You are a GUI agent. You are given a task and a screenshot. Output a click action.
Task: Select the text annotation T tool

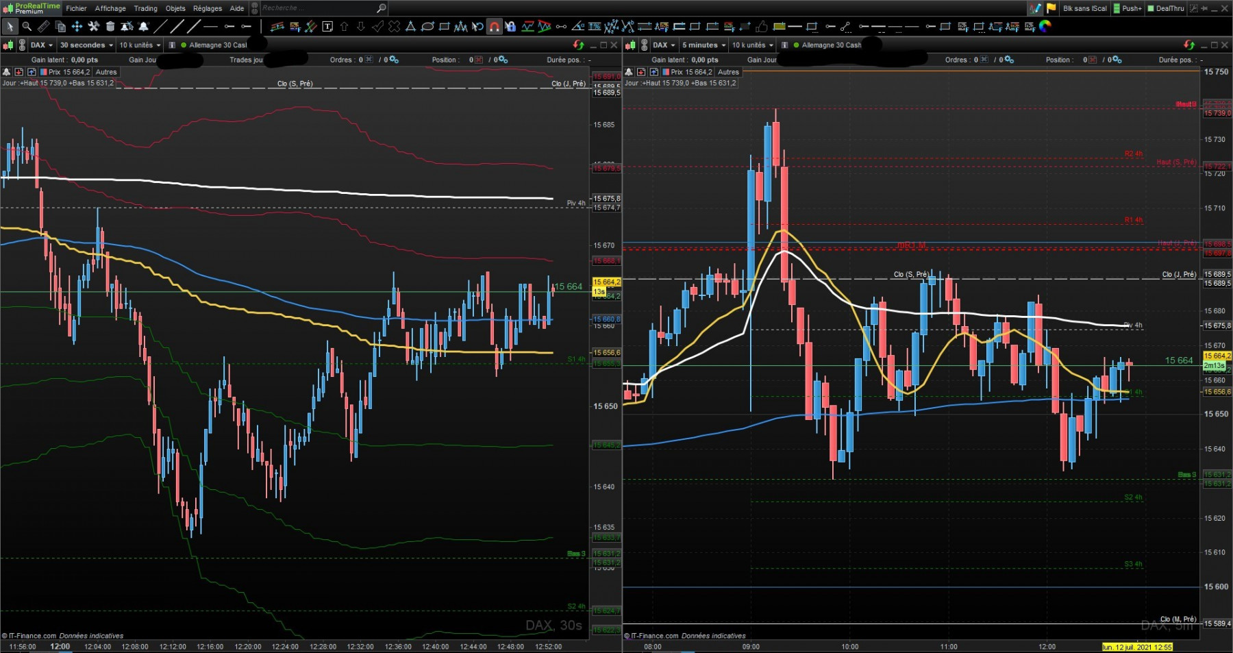click(x=327, y=27)
